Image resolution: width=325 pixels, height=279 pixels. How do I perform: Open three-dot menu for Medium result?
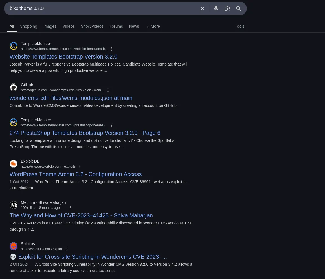(70, 208)
